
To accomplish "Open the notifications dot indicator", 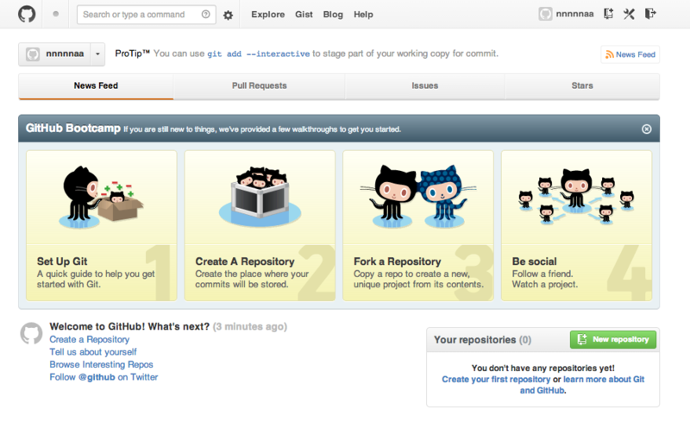I will pos(56,14).
